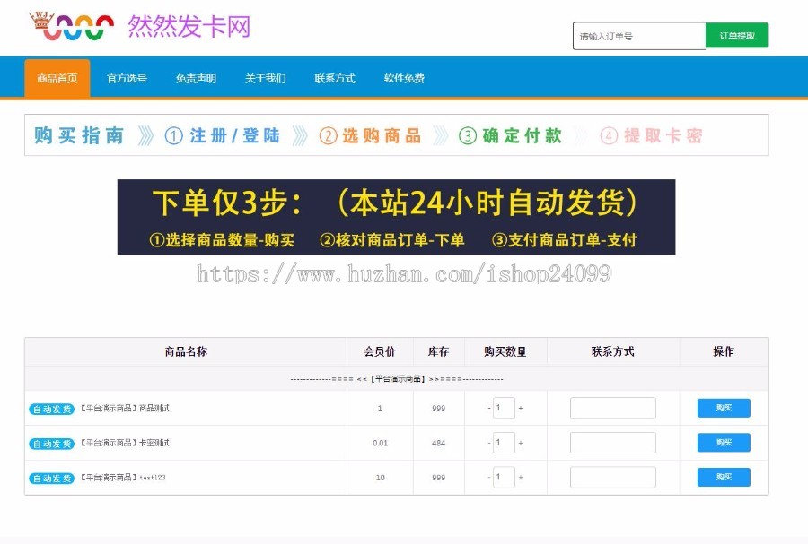Click the 操作 column header
808x544 pixels.
coord(724,351)
